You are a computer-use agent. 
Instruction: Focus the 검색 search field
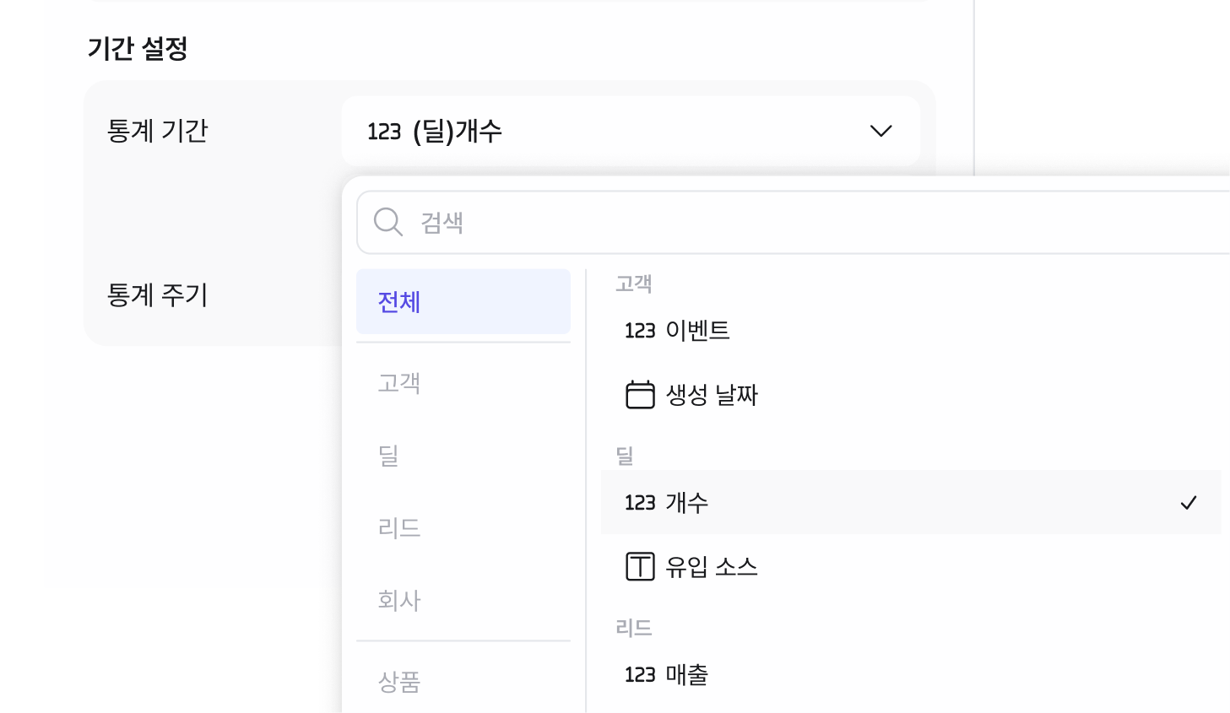[793, 223]
